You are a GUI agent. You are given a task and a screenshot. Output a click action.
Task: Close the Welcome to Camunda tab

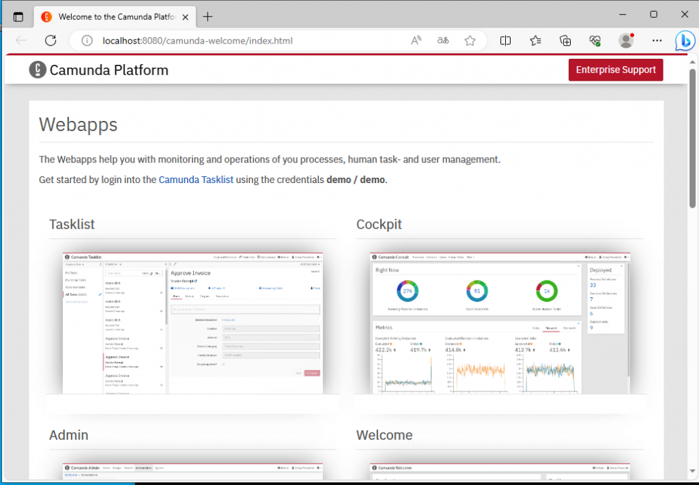[x=186, y=17]
